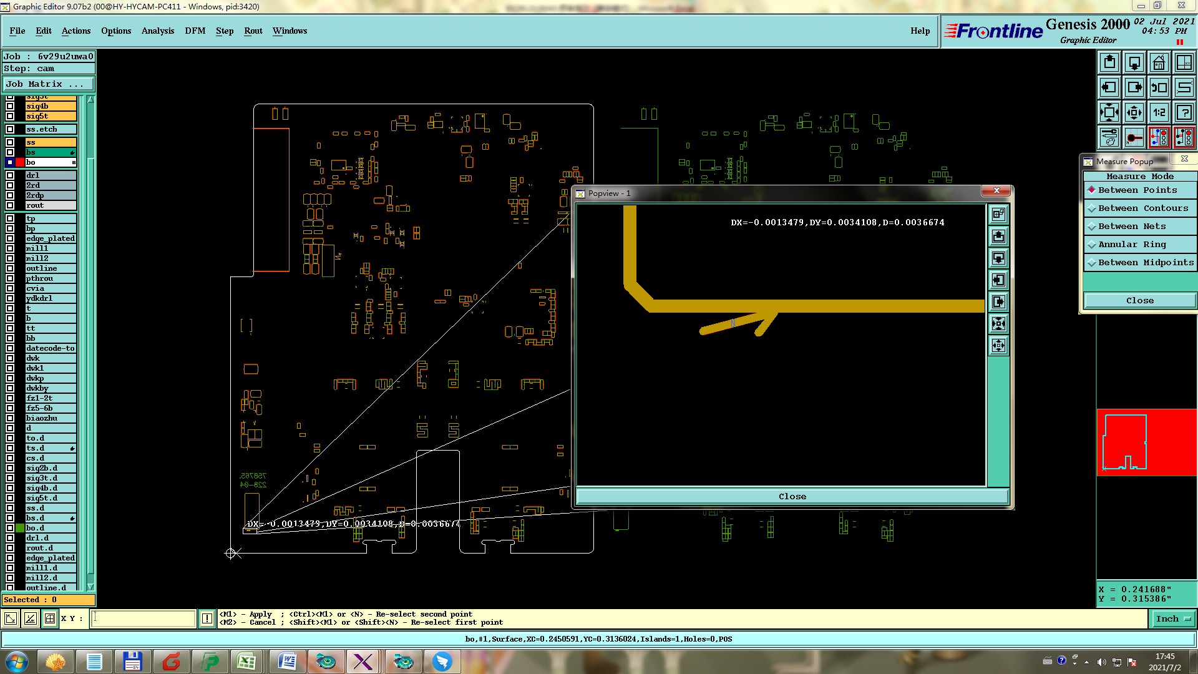
Task: Click Close button in Popview window
Action: click(x=792, y=496)
